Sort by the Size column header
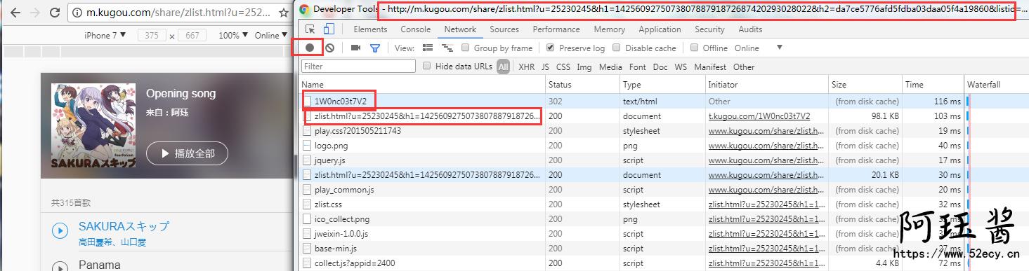 tap(865, 85)
